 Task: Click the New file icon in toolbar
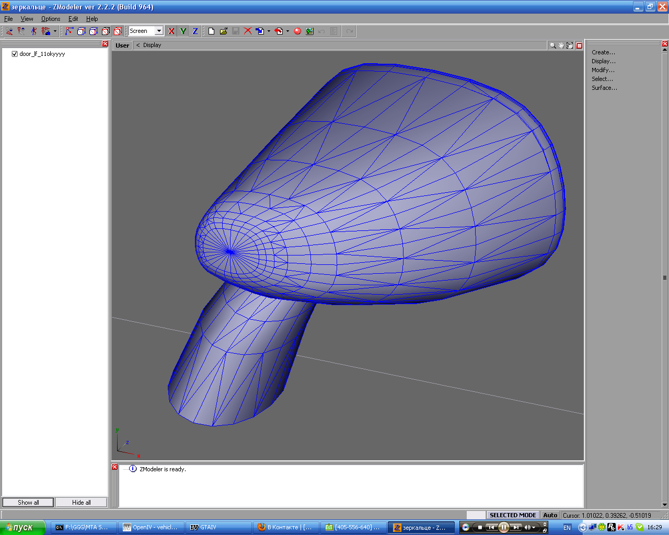211,31
